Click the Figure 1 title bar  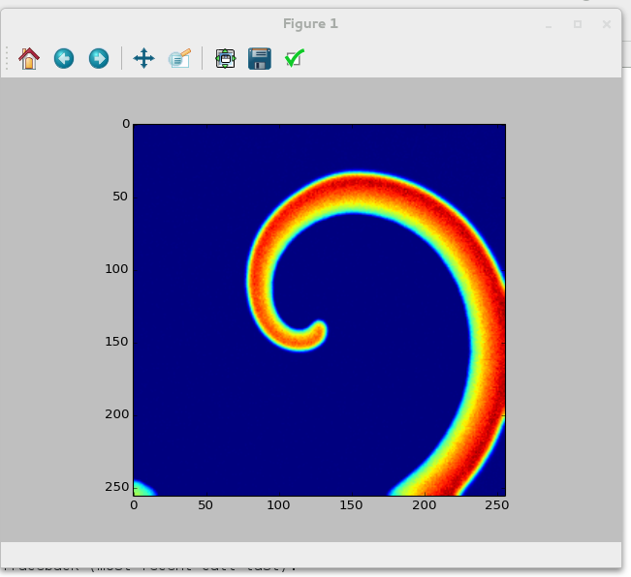(310, 23)
